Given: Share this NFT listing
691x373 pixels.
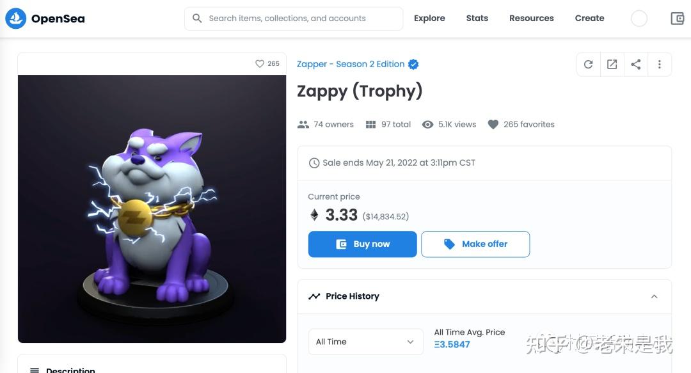Looking at the screenshot, I should [635, 64].
